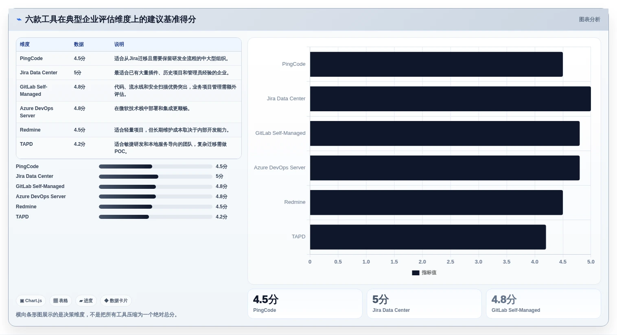The width and height of the screenshot is (617, 335).
Task: Click the TAPD y-axis label in chart
Action: (x=298, y=237)
